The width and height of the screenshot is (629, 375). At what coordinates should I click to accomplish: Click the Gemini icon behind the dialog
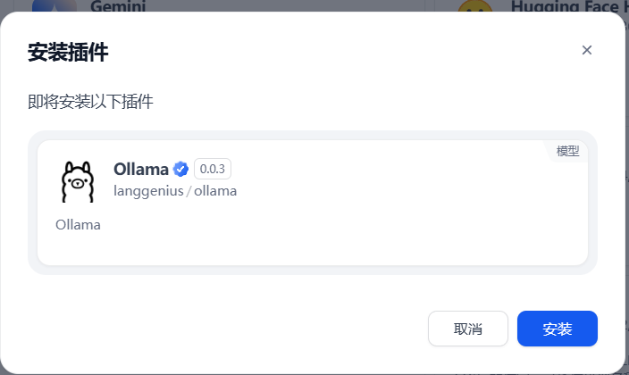pos(55,5)
